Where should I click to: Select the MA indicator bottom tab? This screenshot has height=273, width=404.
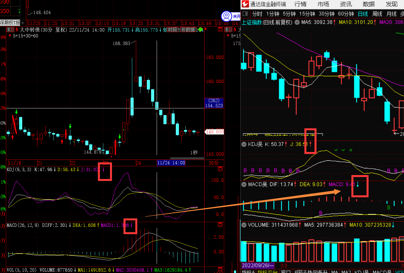coord(335,272)
